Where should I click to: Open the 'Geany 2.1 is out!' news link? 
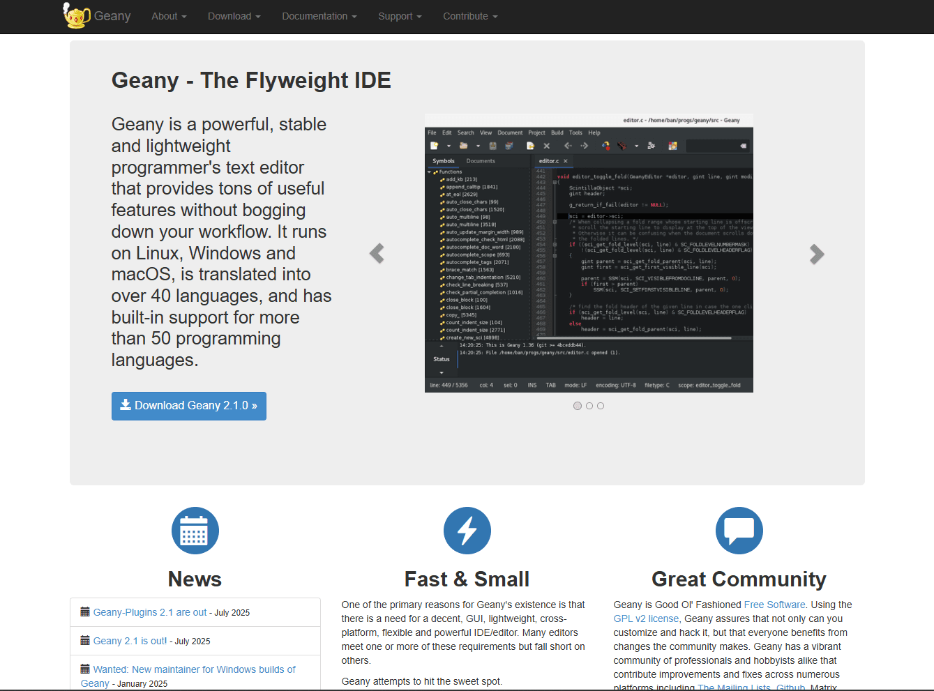(130, 641)
